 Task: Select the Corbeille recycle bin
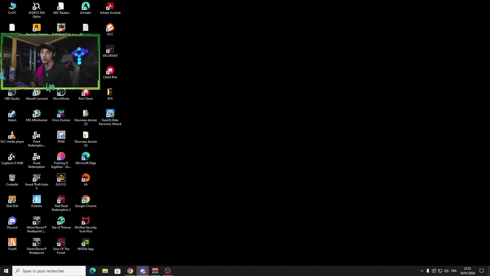click(x=12, y=180)
